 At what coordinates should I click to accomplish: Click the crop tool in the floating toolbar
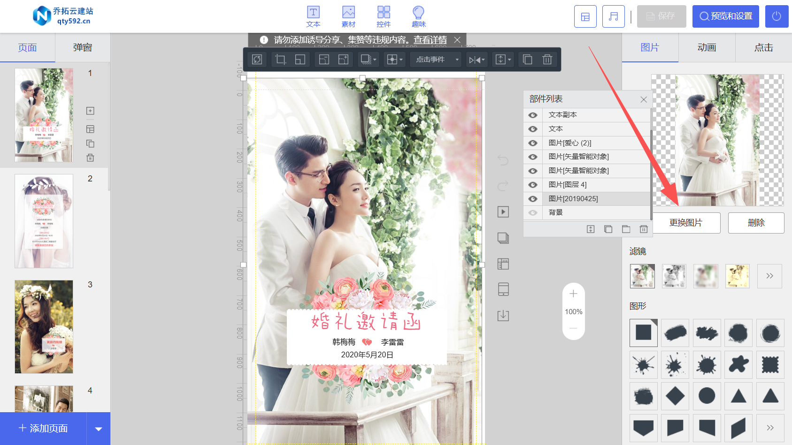coord(281,60)
